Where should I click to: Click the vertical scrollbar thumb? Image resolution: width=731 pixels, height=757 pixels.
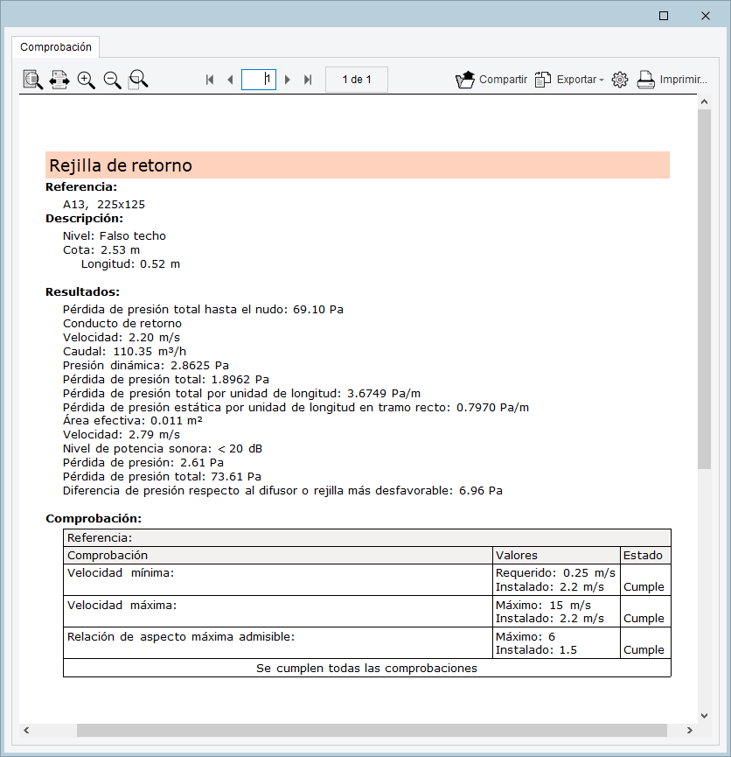coord(704,289)
